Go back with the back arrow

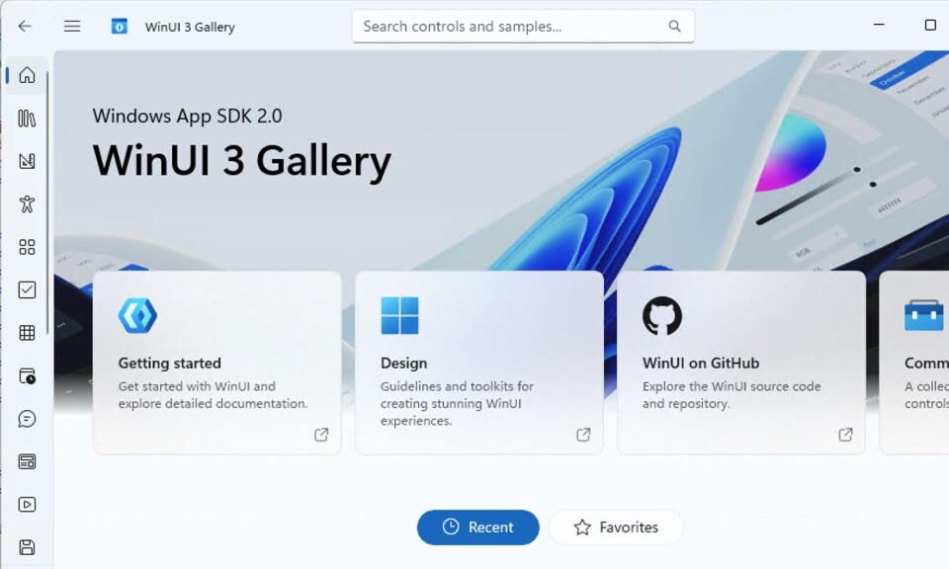click(x=25, y=26)
